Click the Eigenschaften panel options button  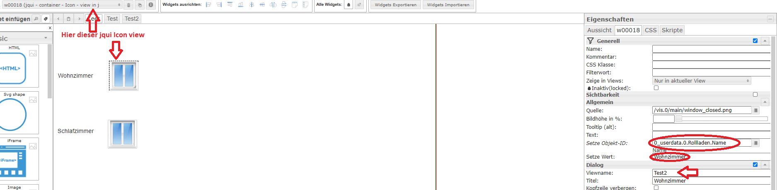770,19
